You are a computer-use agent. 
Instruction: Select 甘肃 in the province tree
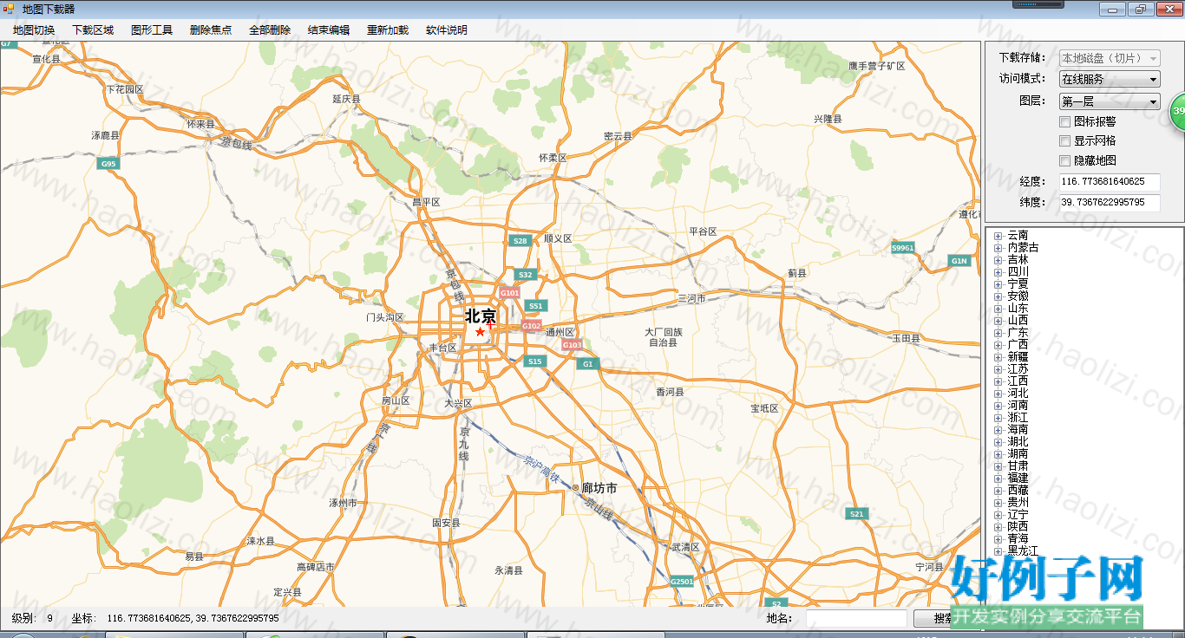coord(1018,466)
